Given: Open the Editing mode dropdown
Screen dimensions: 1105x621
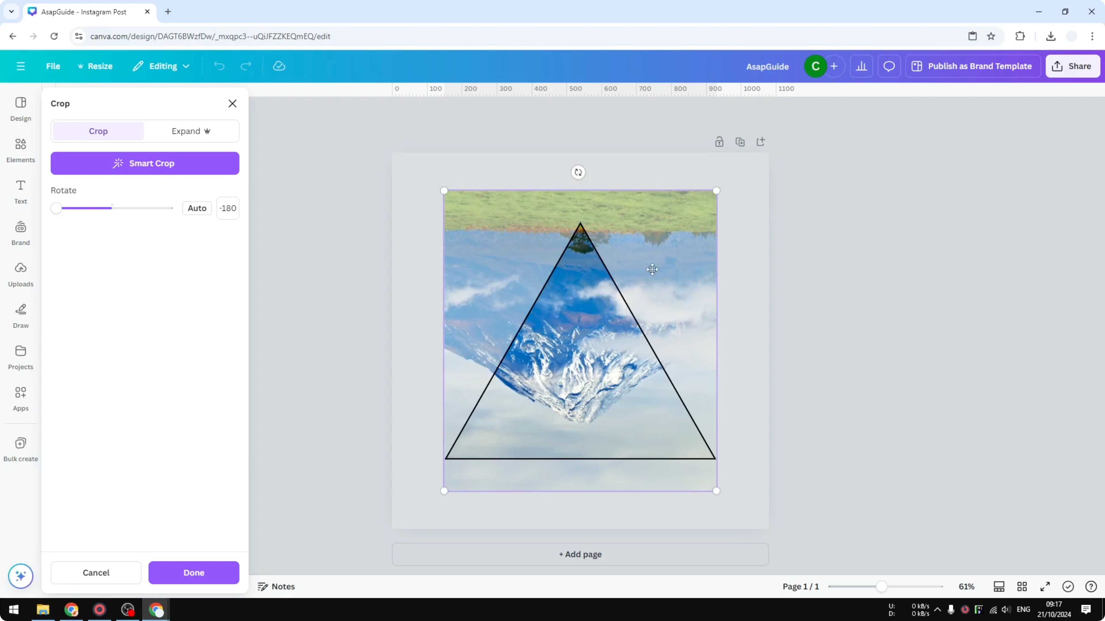Looking at the screenshot, I should pyautogui.click(x=161, y=66).
